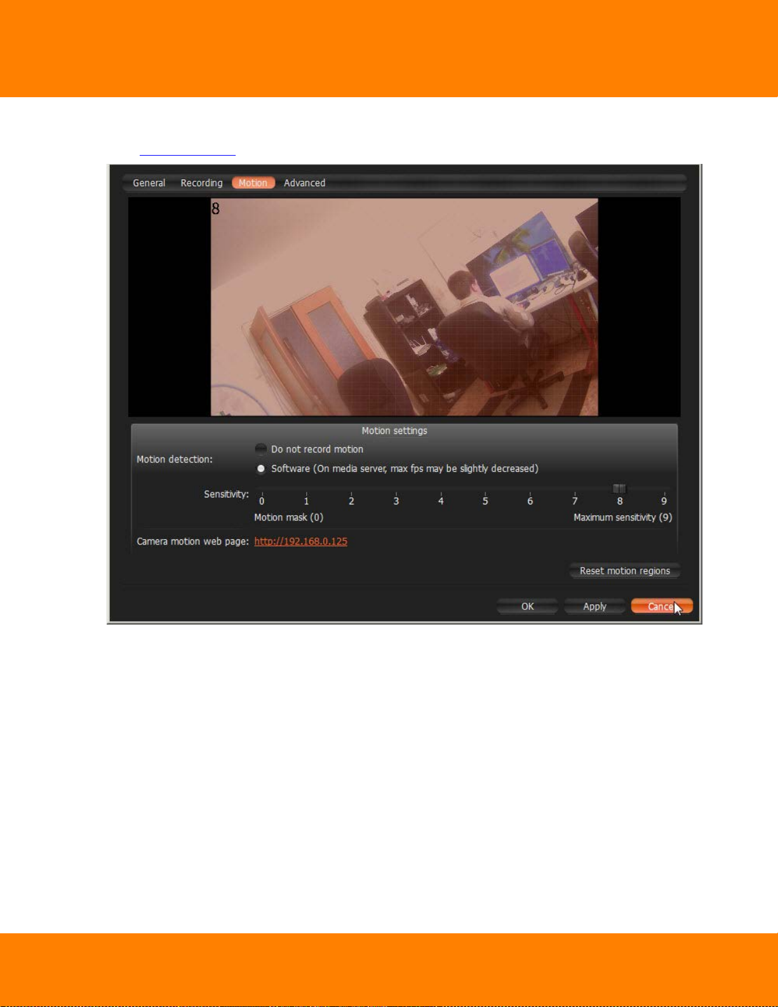This screenshot has width=778, height=1007.
Task: Click the Sensitivity: label
Action: point(226,494)
